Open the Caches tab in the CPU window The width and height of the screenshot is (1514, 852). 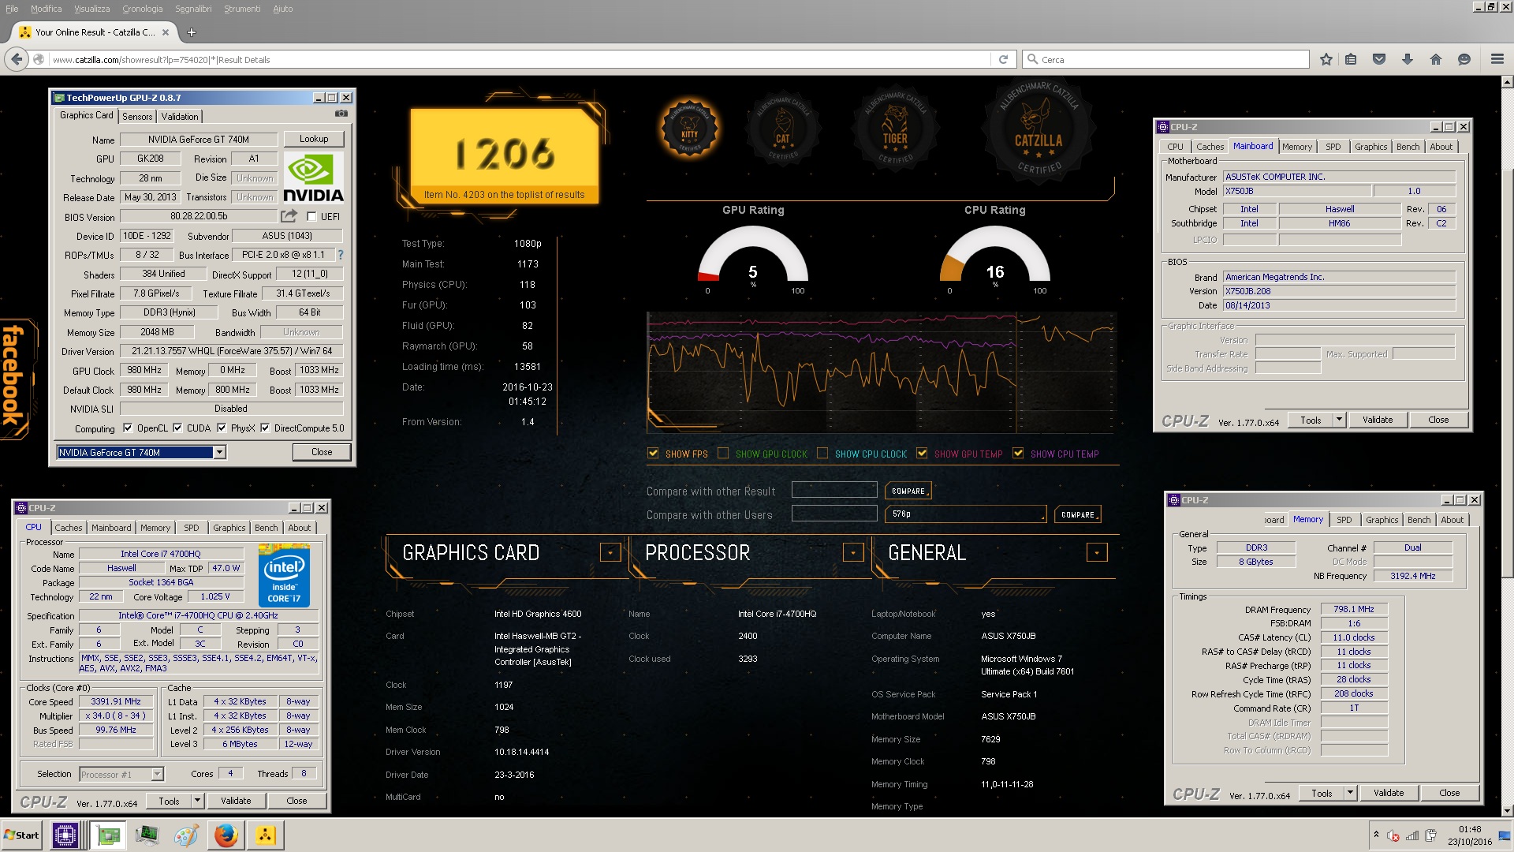[x=69, y=528]
